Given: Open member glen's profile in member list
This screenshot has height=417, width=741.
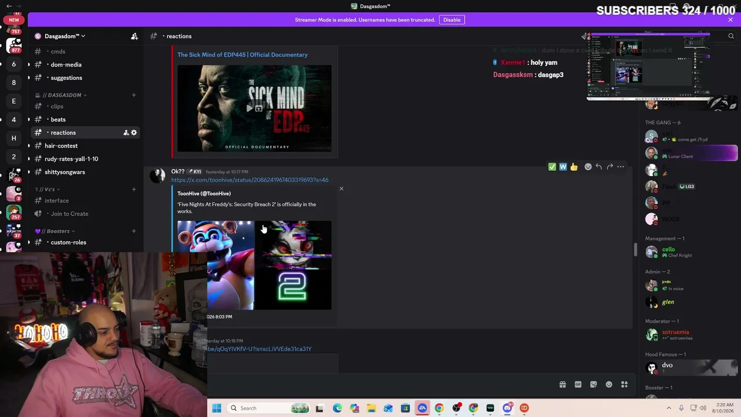Looking at the screenshot, I should tap(689, 302).
